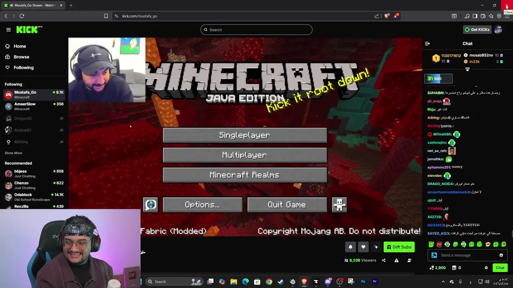Open Chenzo recommended channel

pyautogui.click(x=34, y=185)
